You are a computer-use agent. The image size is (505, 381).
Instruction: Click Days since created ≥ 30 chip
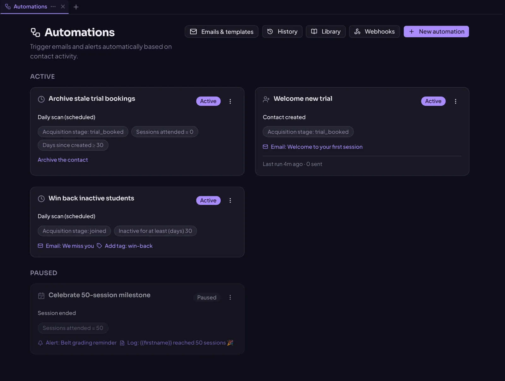(73, 145)
